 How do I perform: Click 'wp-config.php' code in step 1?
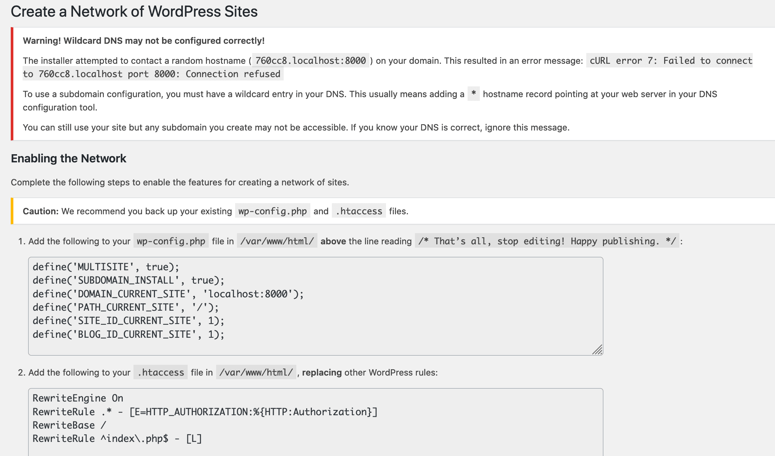pos(171,241)
